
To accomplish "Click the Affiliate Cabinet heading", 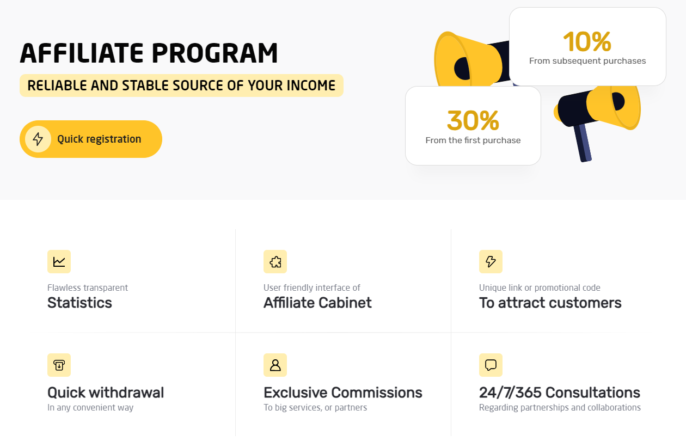I will [317, 303].
